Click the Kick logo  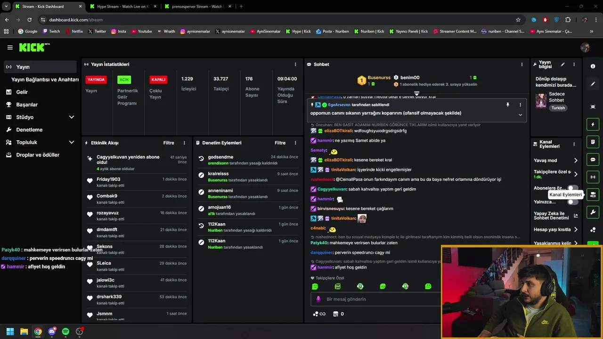[34, 47]
